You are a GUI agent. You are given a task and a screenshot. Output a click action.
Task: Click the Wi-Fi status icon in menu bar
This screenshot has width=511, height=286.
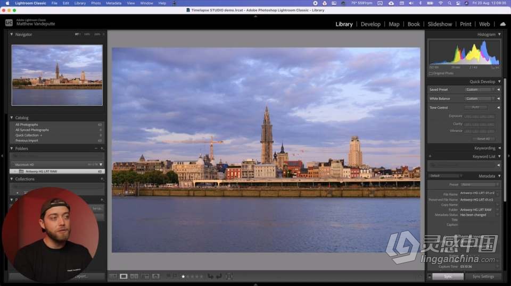pyautogui.click(x=441, y=3)
